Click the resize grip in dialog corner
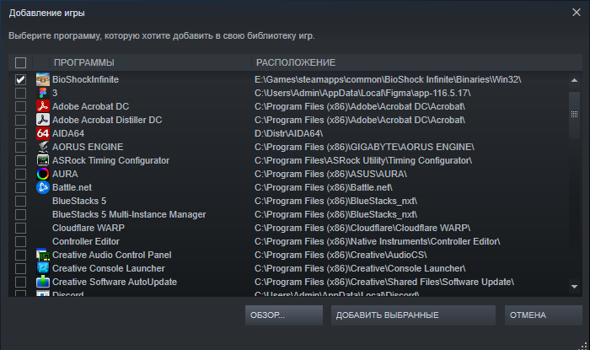 tap(584, 345)
